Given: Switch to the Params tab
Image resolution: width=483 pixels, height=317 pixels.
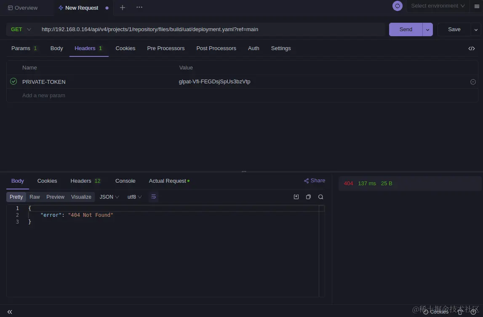Looking at the screenshot, I should 24,48.
